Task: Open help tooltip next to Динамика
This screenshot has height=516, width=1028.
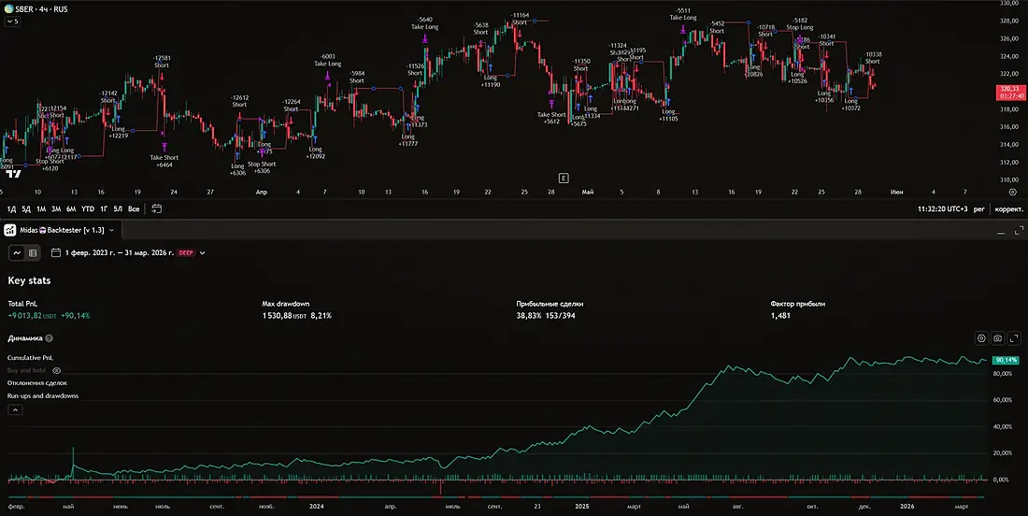Action: tap(50, 338)
